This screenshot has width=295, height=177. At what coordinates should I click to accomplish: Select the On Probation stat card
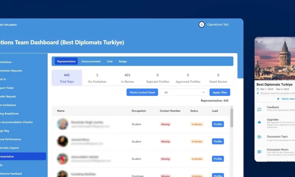point(97,78)
